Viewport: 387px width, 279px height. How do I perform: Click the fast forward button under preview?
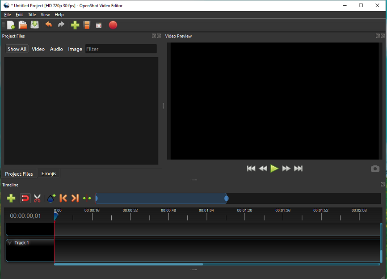coord(286,169)
